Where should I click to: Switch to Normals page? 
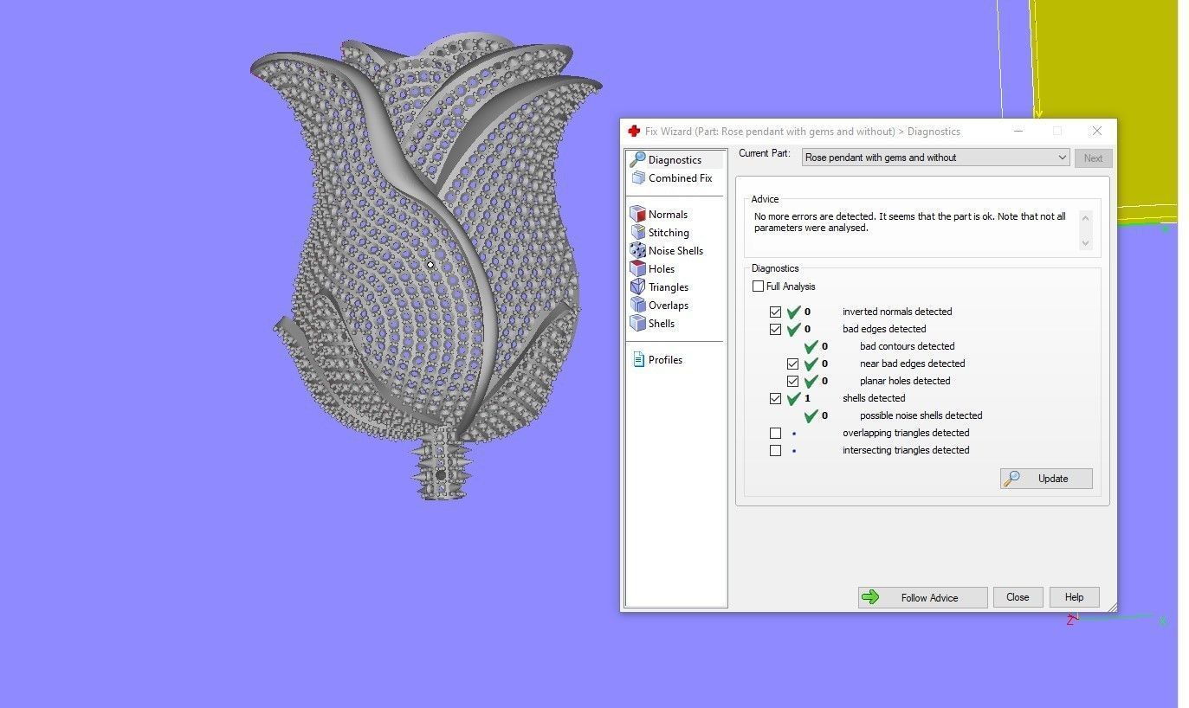[x=668, y=215]
